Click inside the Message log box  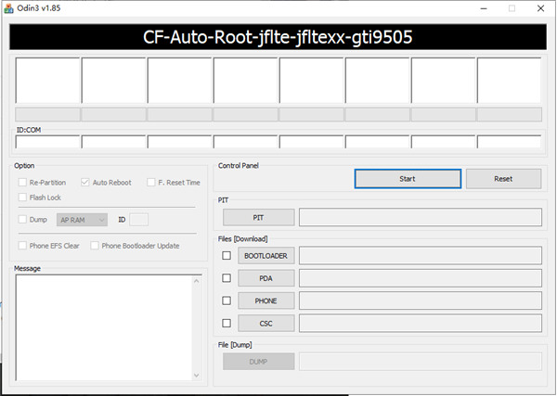click(x=104, y=327)
